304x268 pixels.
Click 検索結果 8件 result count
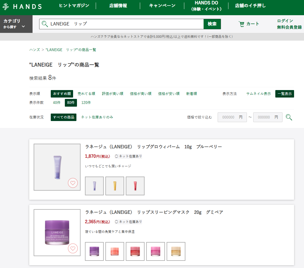coord(43,78)
